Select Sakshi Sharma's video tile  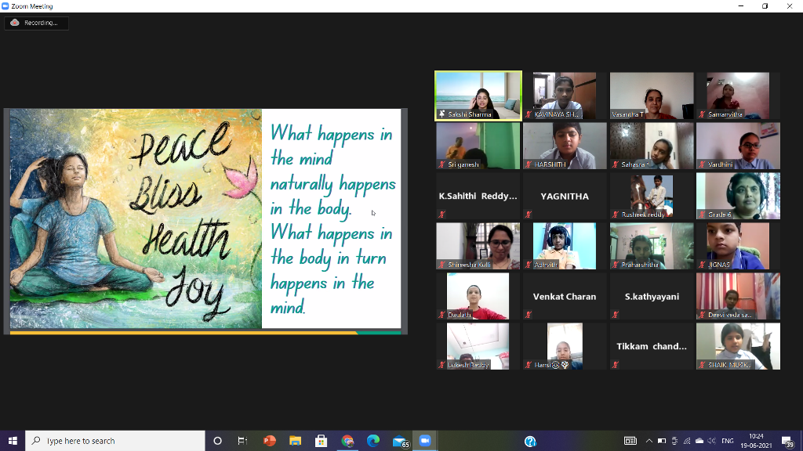(478, 96)
